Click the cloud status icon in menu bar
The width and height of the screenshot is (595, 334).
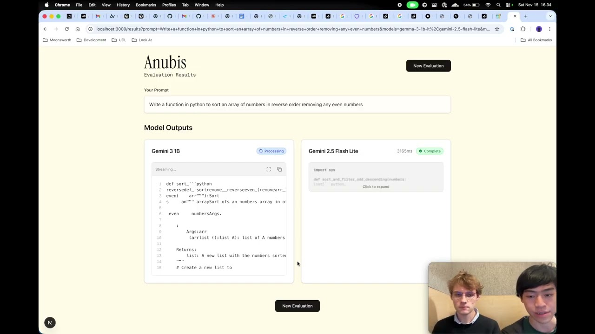pyautogui.click(x=455, y=5)
